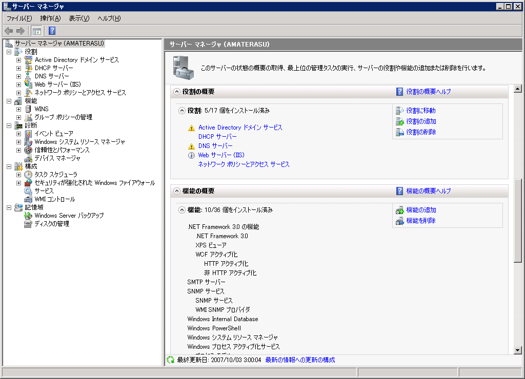Click the Back arrow toolbar icon
Viewport: 525px width, 379px height.
[9, 31]
